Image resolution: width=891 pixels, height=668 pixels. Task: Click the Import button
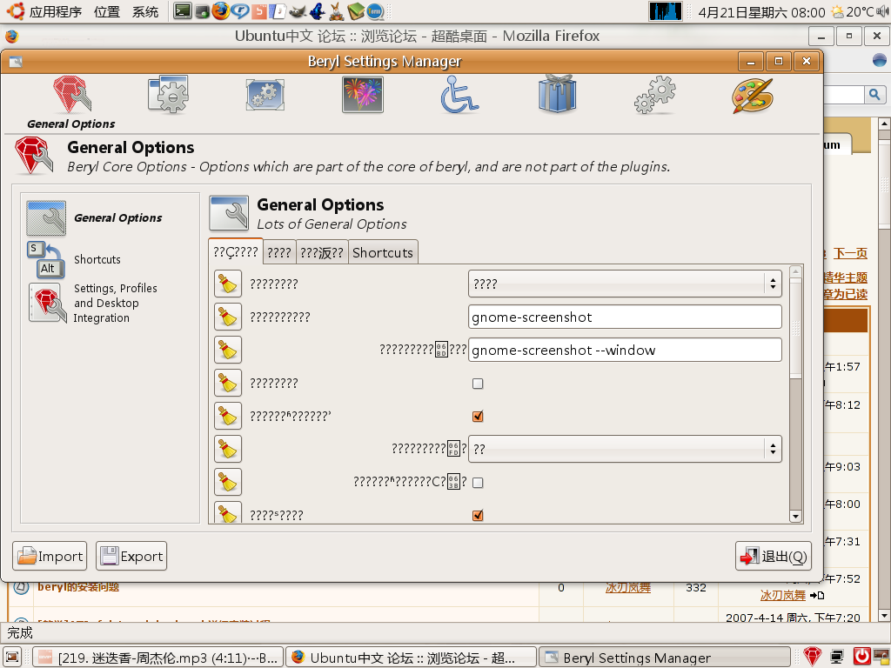click(50, 556)
